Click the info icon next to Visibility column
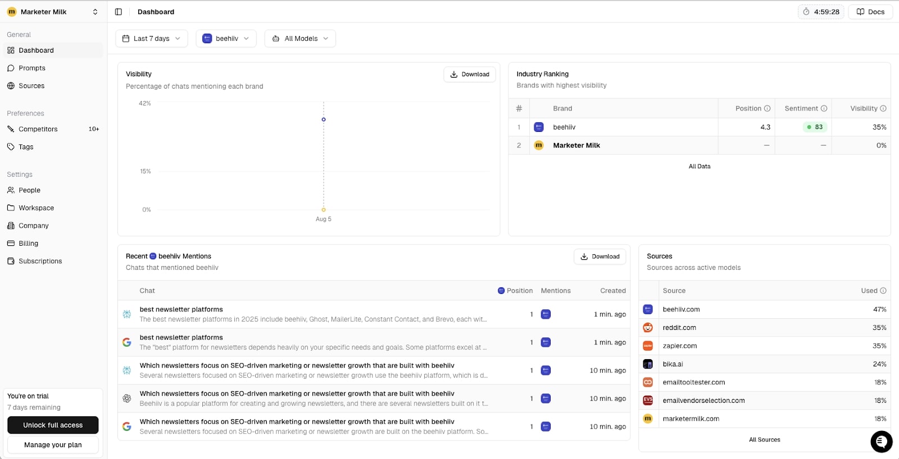The width and height of the screenshot is (899, 459). (883, 108)
